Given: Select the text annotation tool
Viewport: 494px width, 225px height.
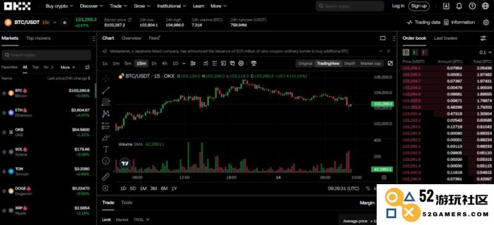Looking at the screenshot, I should (106, 149).
